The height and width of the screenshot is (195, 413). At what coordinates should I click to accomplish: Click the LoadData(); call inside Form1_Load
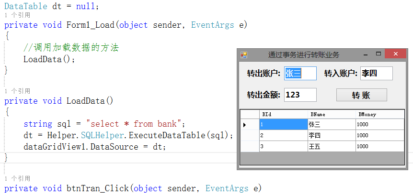coord(49,59)
